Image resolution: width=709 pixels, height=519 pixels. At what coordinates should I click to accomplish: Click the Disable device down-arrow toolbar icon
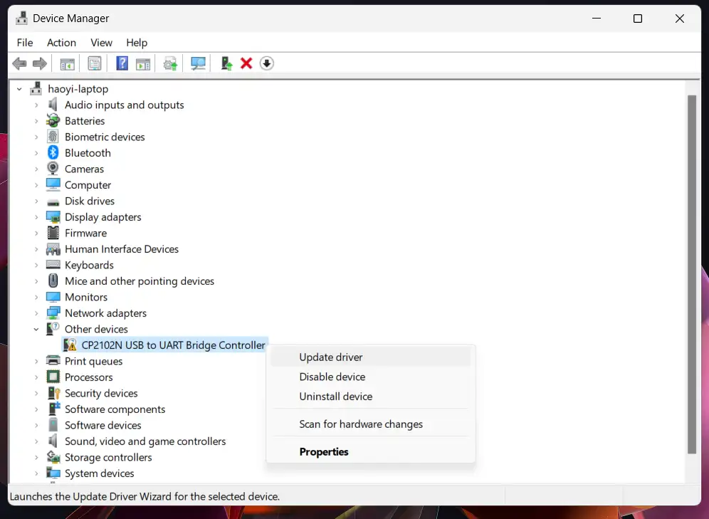[266, 63]
